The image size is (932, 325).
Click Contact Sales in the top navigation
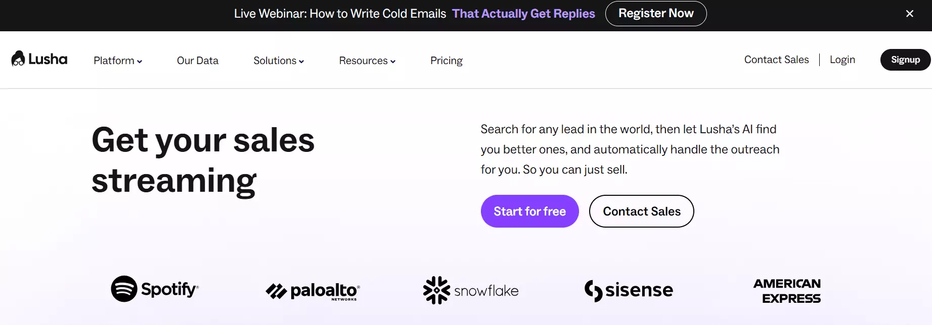tap(776, 60)
